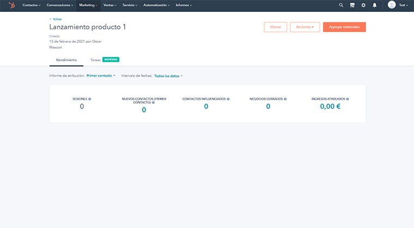Image resolution: width=414 pixels, height=228 pixels.
Task: Click the user avatar icon
Action: (x=392, y=5)
